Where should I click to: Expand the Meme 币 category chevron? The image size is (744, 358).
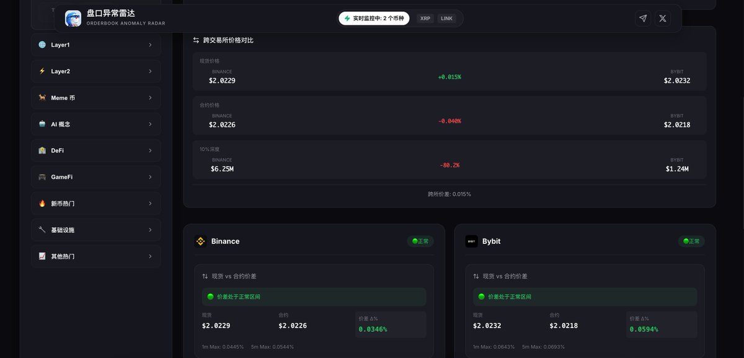point(150,98)
